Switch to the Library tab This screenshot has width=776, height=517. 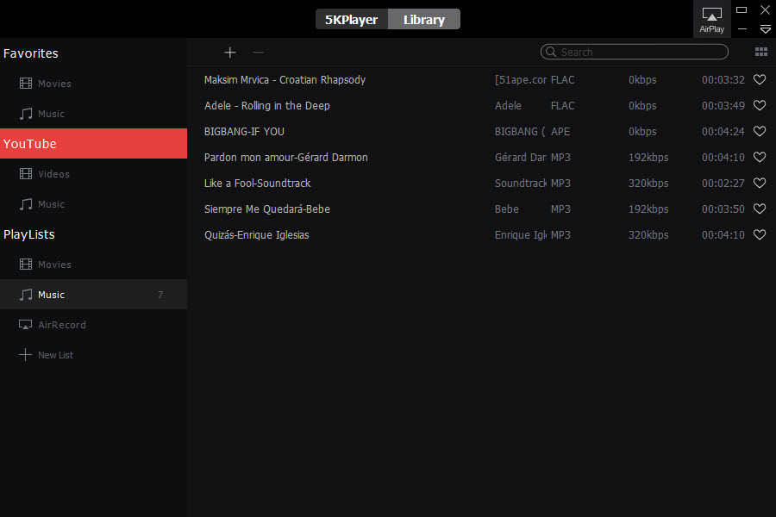point(424,19)
